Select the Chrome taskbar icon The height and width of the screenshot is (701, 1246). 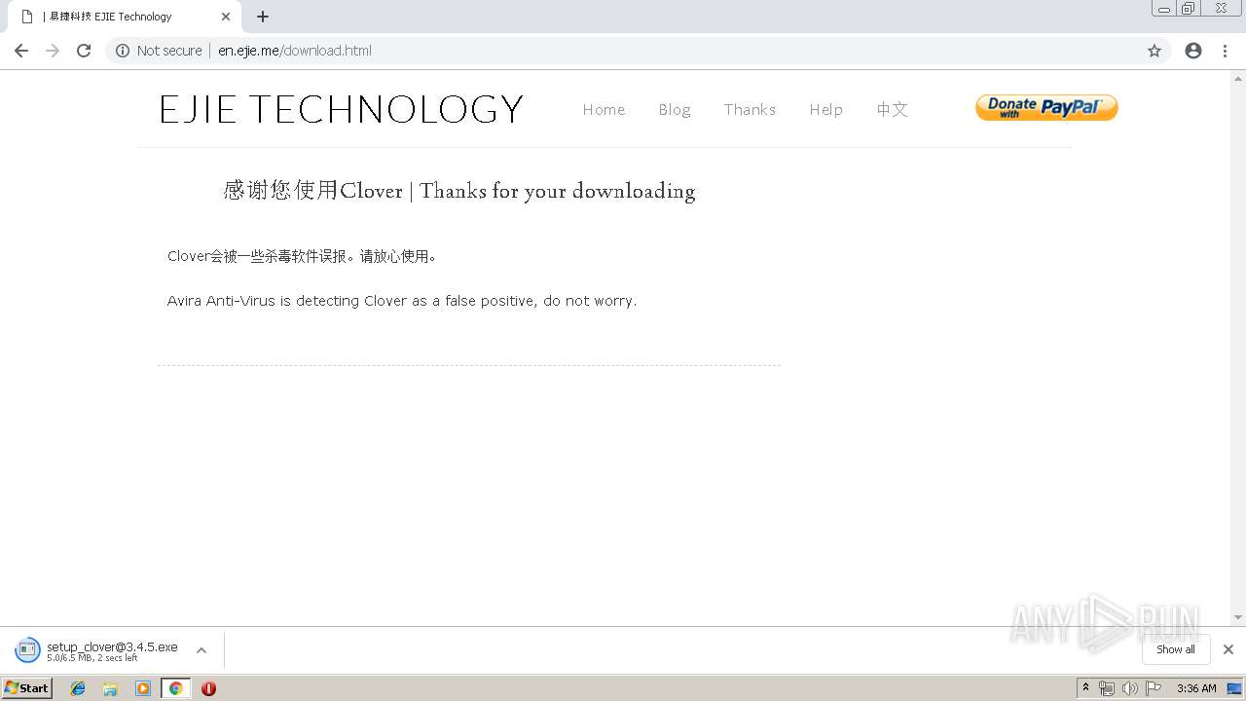click(x=175, y=688)
